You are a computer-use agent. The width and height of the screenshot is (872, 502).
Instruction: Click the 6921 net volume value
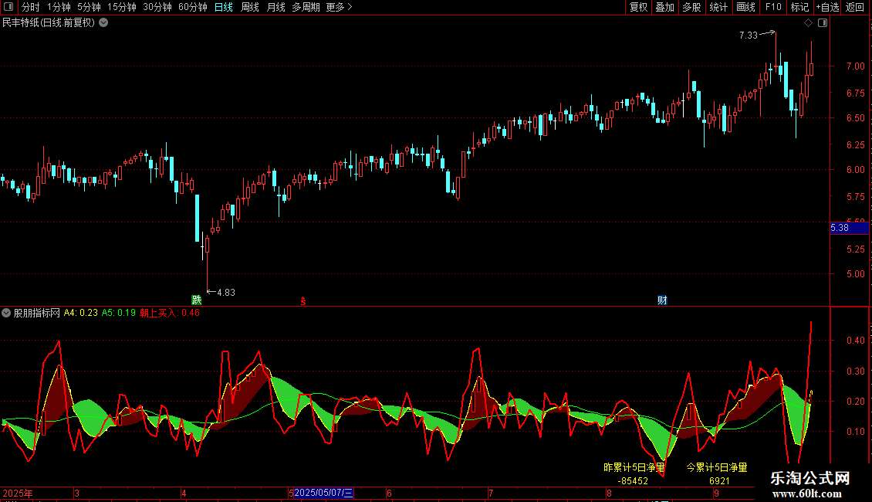point(719,481)
